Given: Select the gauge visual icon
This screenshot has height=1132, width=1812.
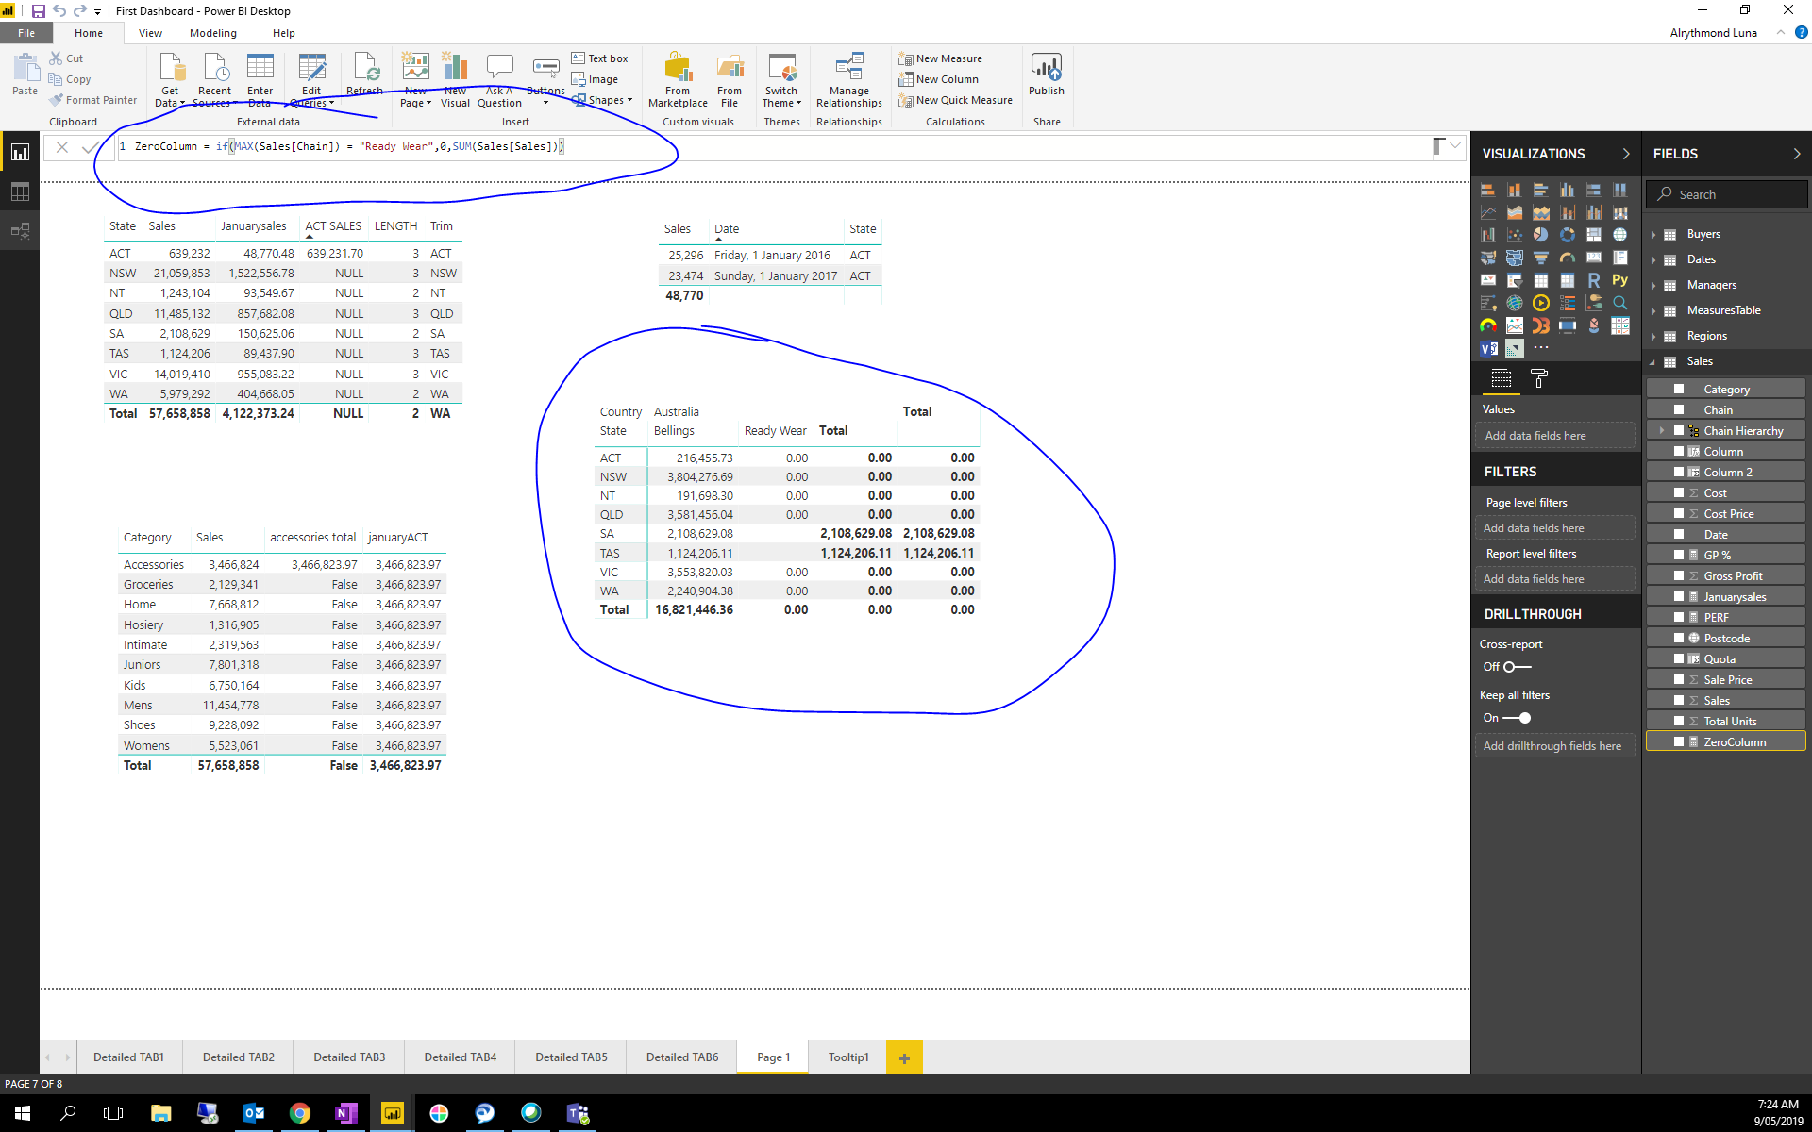Looking at the screenshot, I should 1567,258.
